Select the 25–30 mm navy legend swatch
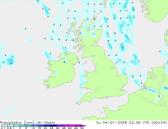Viewport: 168px width, 129px height. click(53, 126)
